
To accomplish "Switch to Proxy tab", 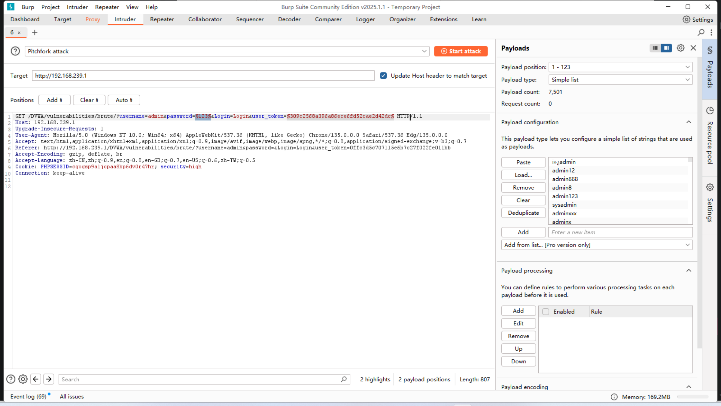I will [93, 19].
